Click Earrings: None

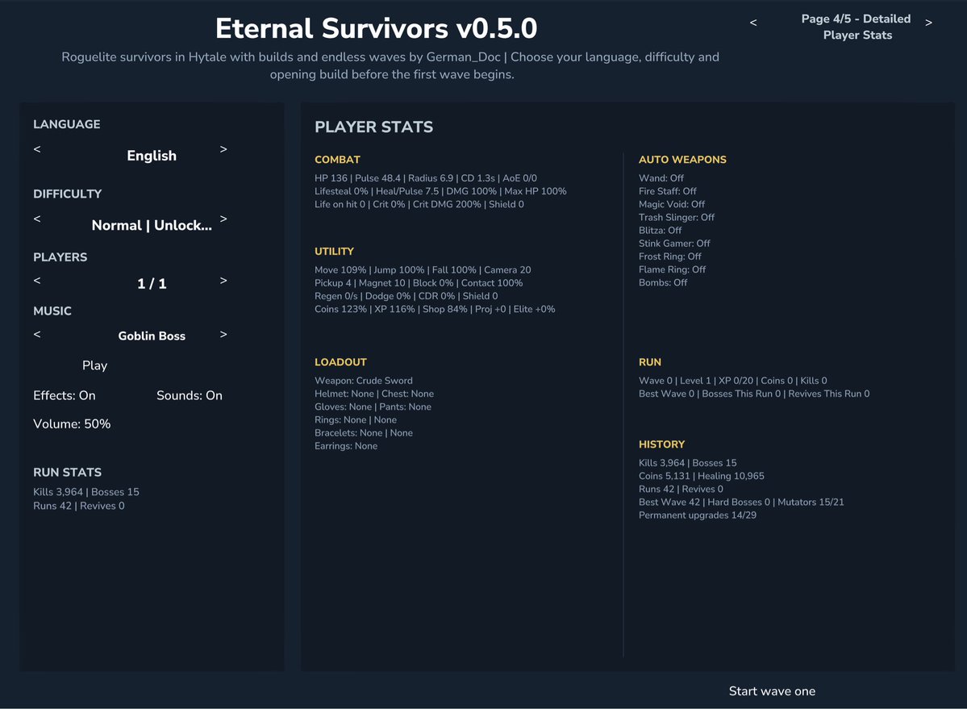coord(346,446)
